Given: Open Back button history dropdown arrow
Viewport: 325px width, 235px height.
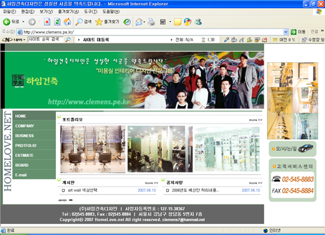Looking at the screenshot, I should pyautogui.click(x=23, y=22).
